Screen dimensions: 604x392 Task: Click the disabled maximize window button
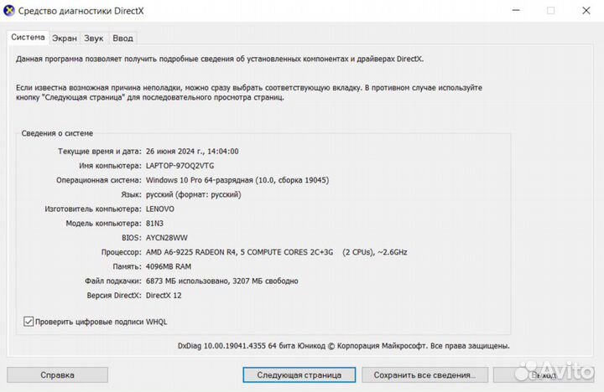551,11
